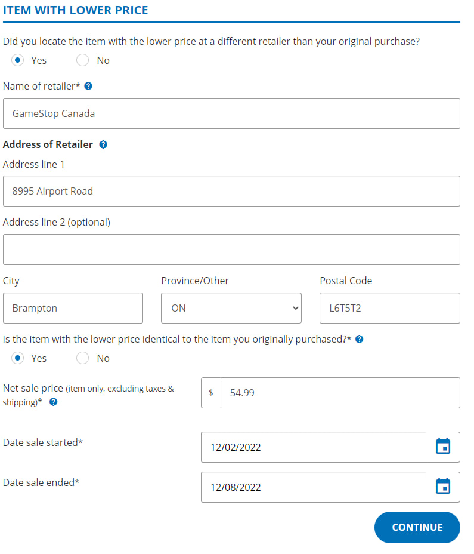Image resolution: width=474 pixels, height=554 pixels.
Task: Click help icon next to Net sale price
Action: [54, 402]
